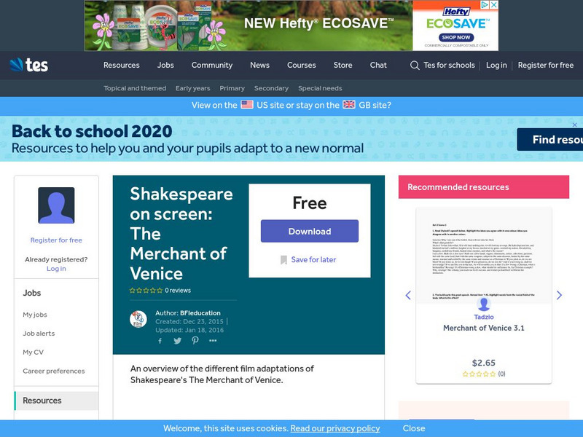Screen dimensions: 583x437
Task: Open Courses menu
Action: click(x=302, y=65)
